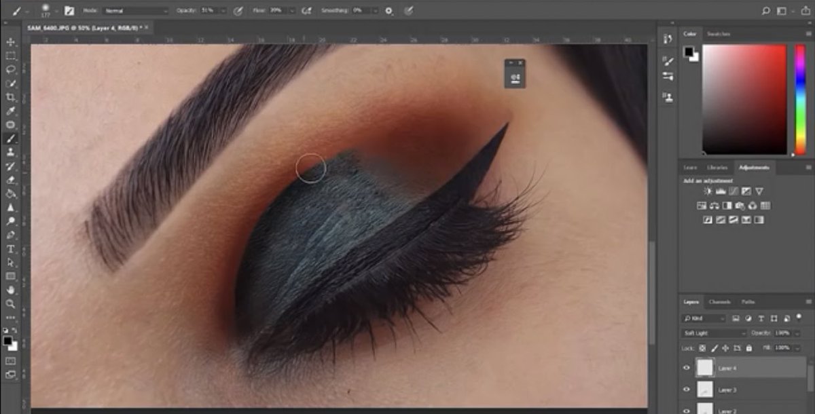Image resolution: width=815 pixels, height=414 pixels.
Task: Select the Eyedropper tool
Action: 11,111
